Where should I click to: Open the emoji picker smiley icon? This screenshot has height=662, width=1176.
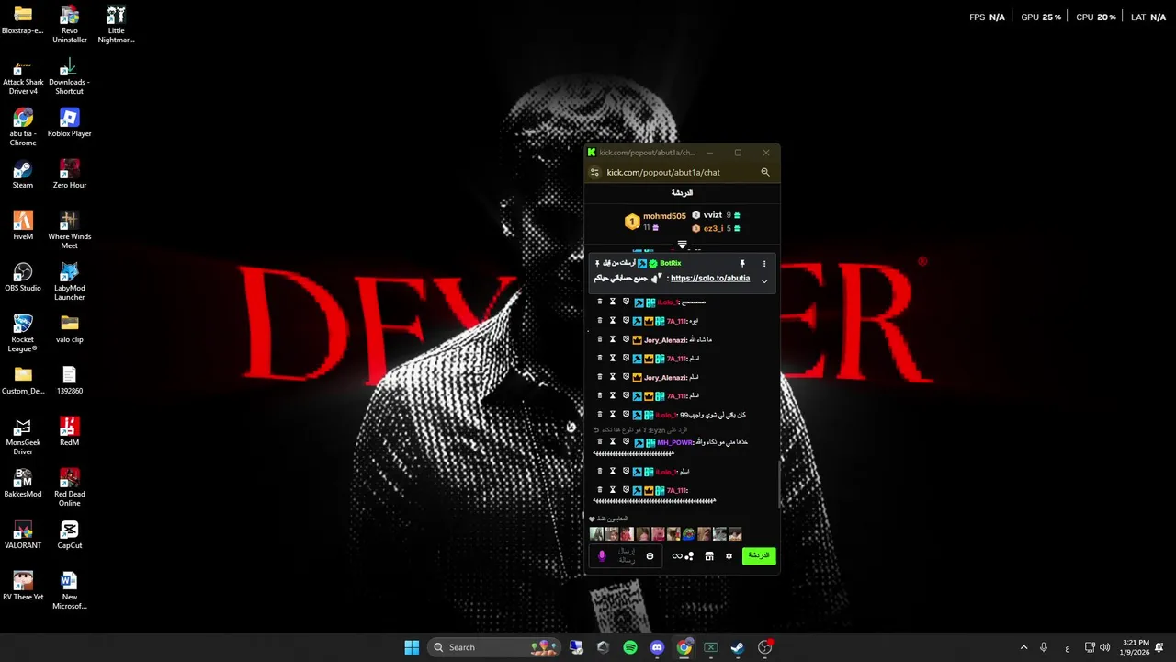click(650, 556)
